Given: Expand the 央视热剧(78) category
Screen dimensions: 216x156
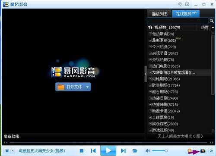Looking at the screenshot, I should (x=150, y=59).
